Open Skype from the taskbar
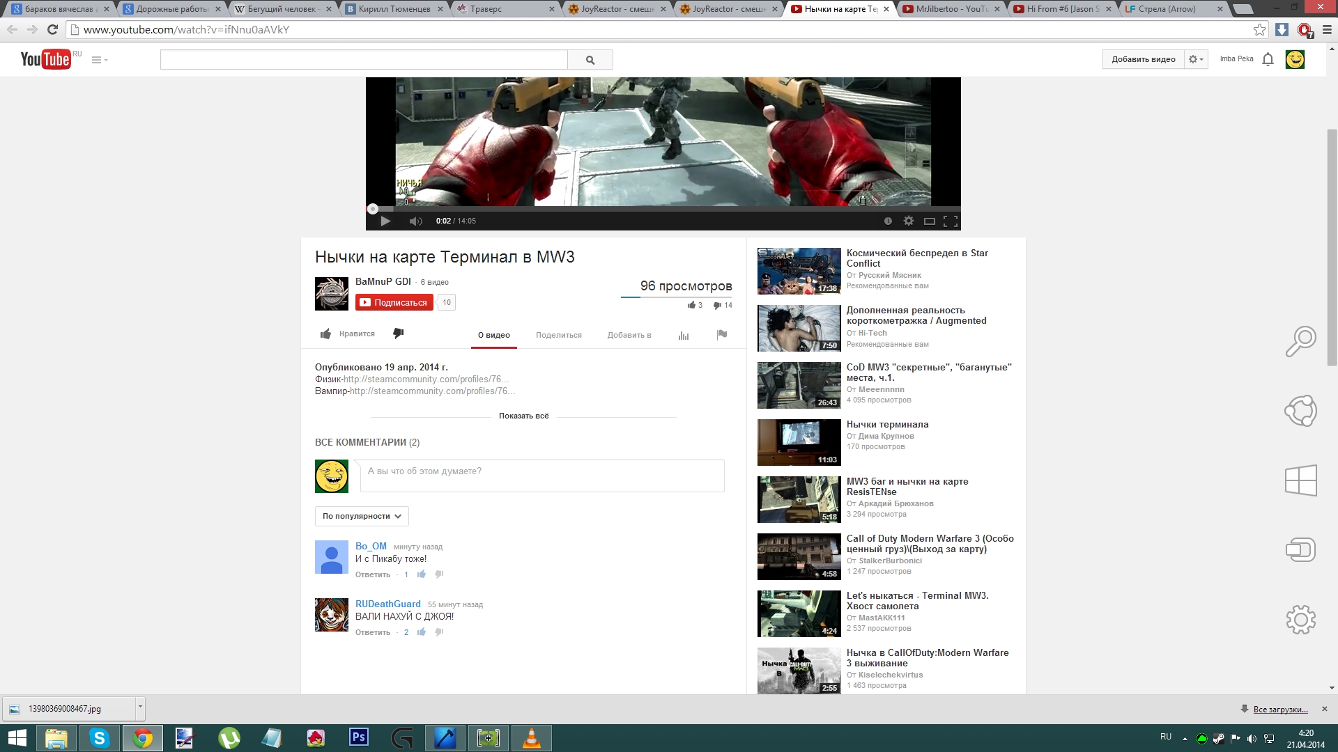Screen dimensions: 1338x752 tap(99, 738)
